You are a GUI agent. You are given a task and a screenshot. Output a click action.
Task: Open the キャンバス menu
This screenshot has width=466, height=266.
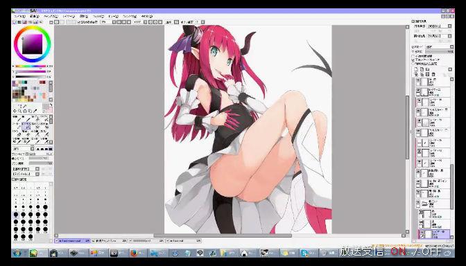tap(51, 17)
